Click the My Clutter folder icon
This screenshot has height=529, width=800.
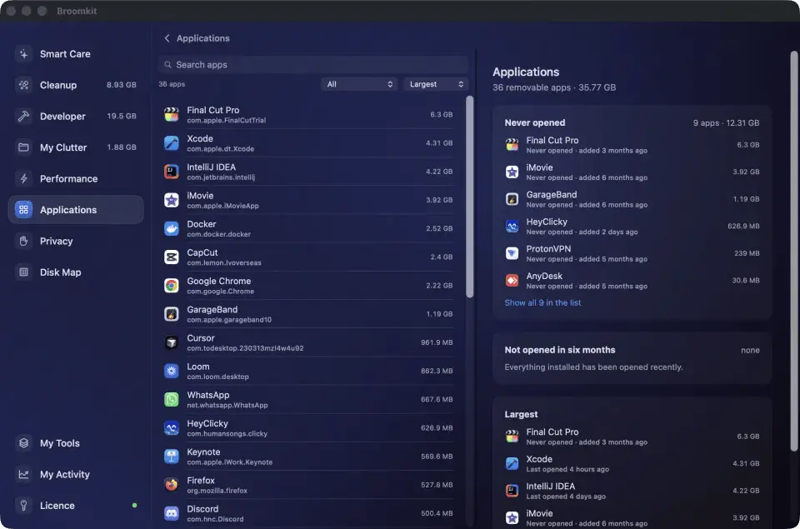point(23,147)
